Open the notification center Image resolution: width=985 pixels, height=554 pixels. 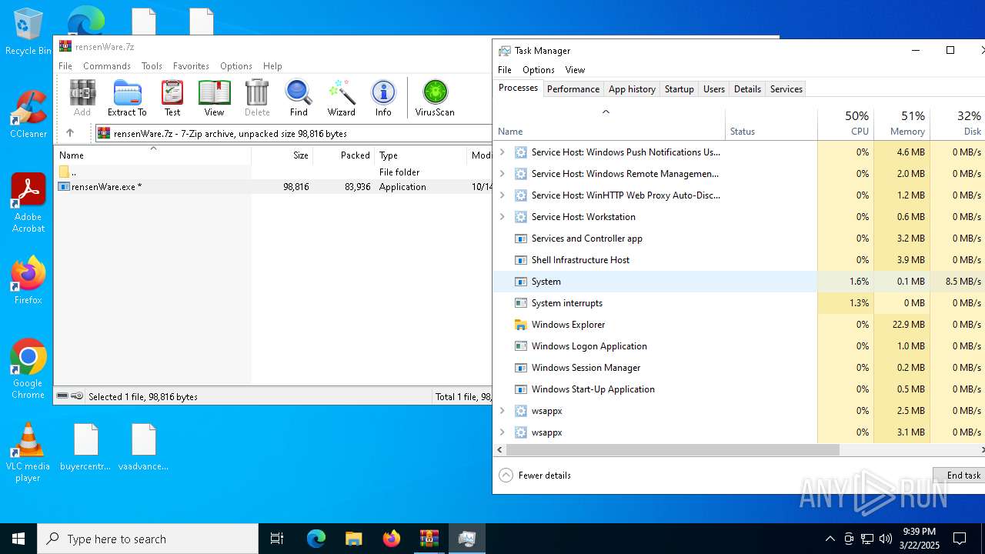pos(960,539)
